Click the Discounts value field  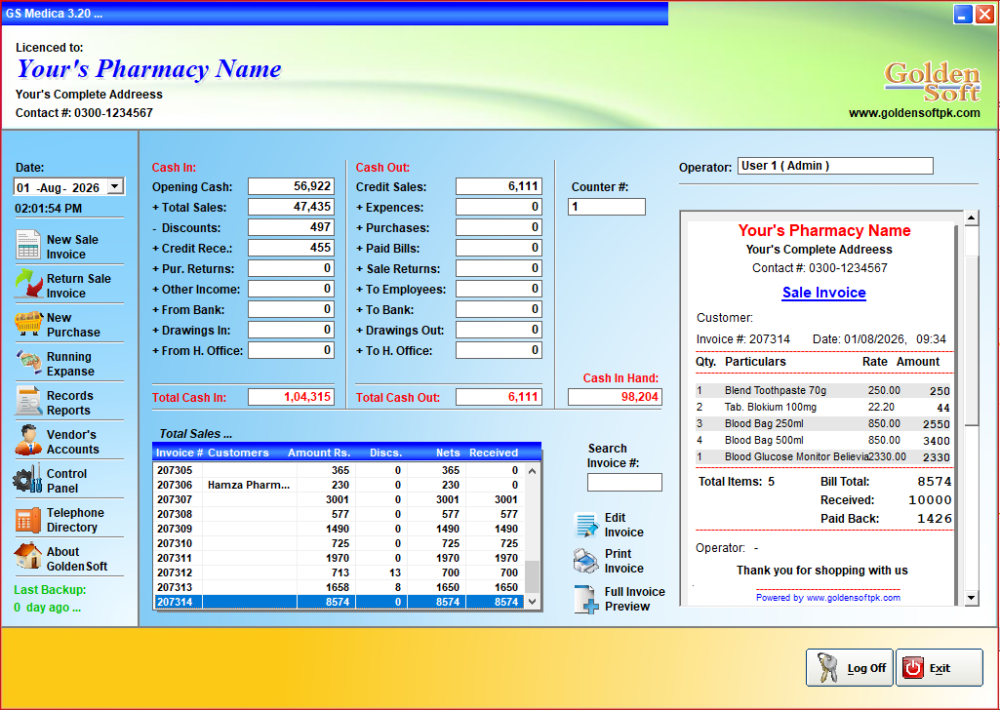pos(291,227)
